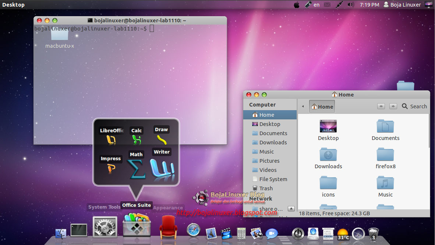Open the Desktop menu in top panel
The image size is (435, 245).
pyautogui.click(x=13, y=5)
